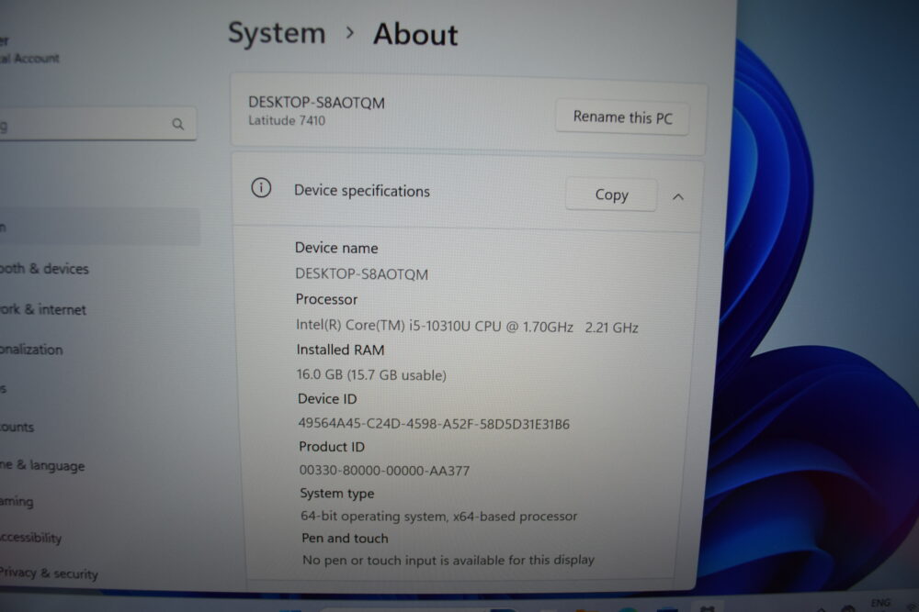Open Accounts settings
919x612 pixels.
pyautogui.click(x=17, y=427)
